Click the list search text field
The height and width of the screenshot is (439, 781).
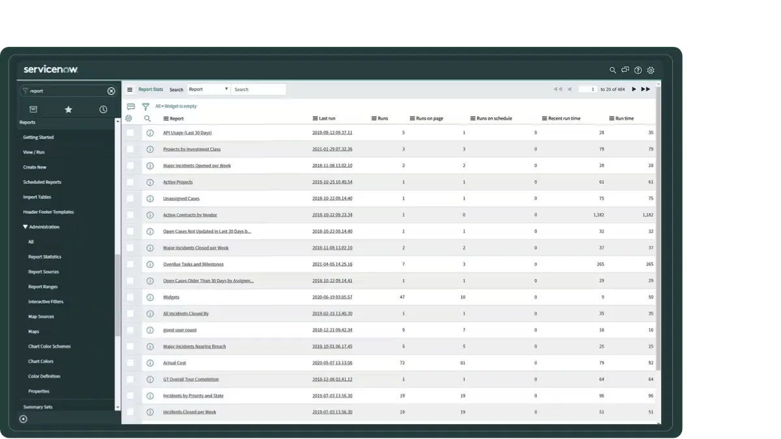[x=258, y=89]
